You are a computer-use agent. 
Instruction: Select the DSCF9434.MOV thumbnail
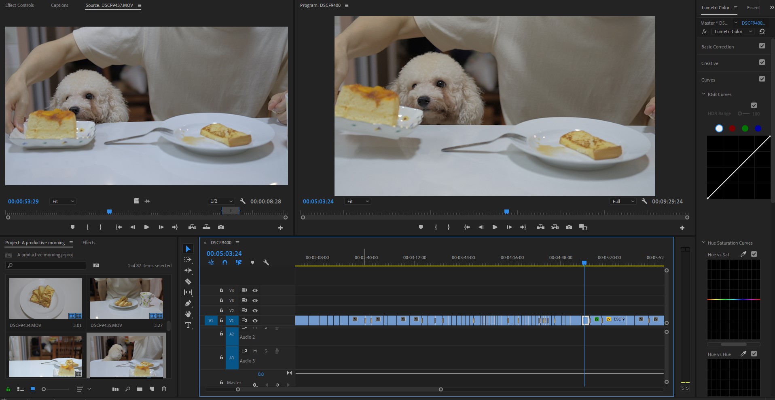pos(46,299)
